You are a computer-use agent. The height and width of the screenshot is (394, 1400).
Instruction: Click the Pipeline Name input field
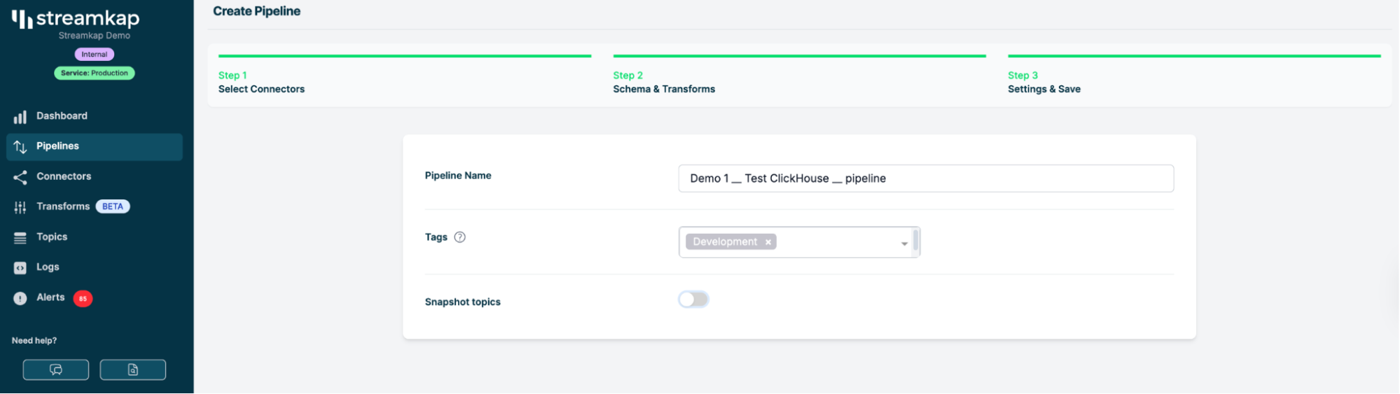(925, 178)
